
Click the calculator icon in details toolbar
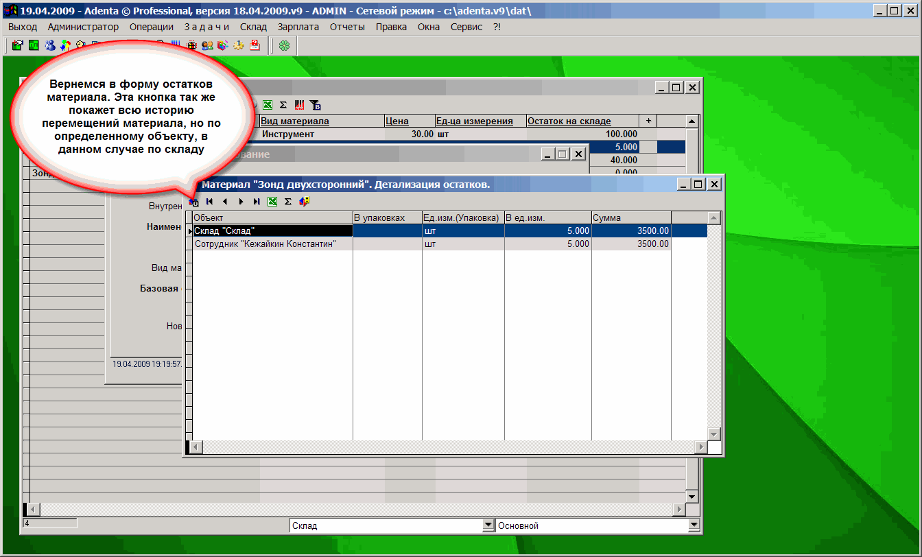click(x=305, y=202)
